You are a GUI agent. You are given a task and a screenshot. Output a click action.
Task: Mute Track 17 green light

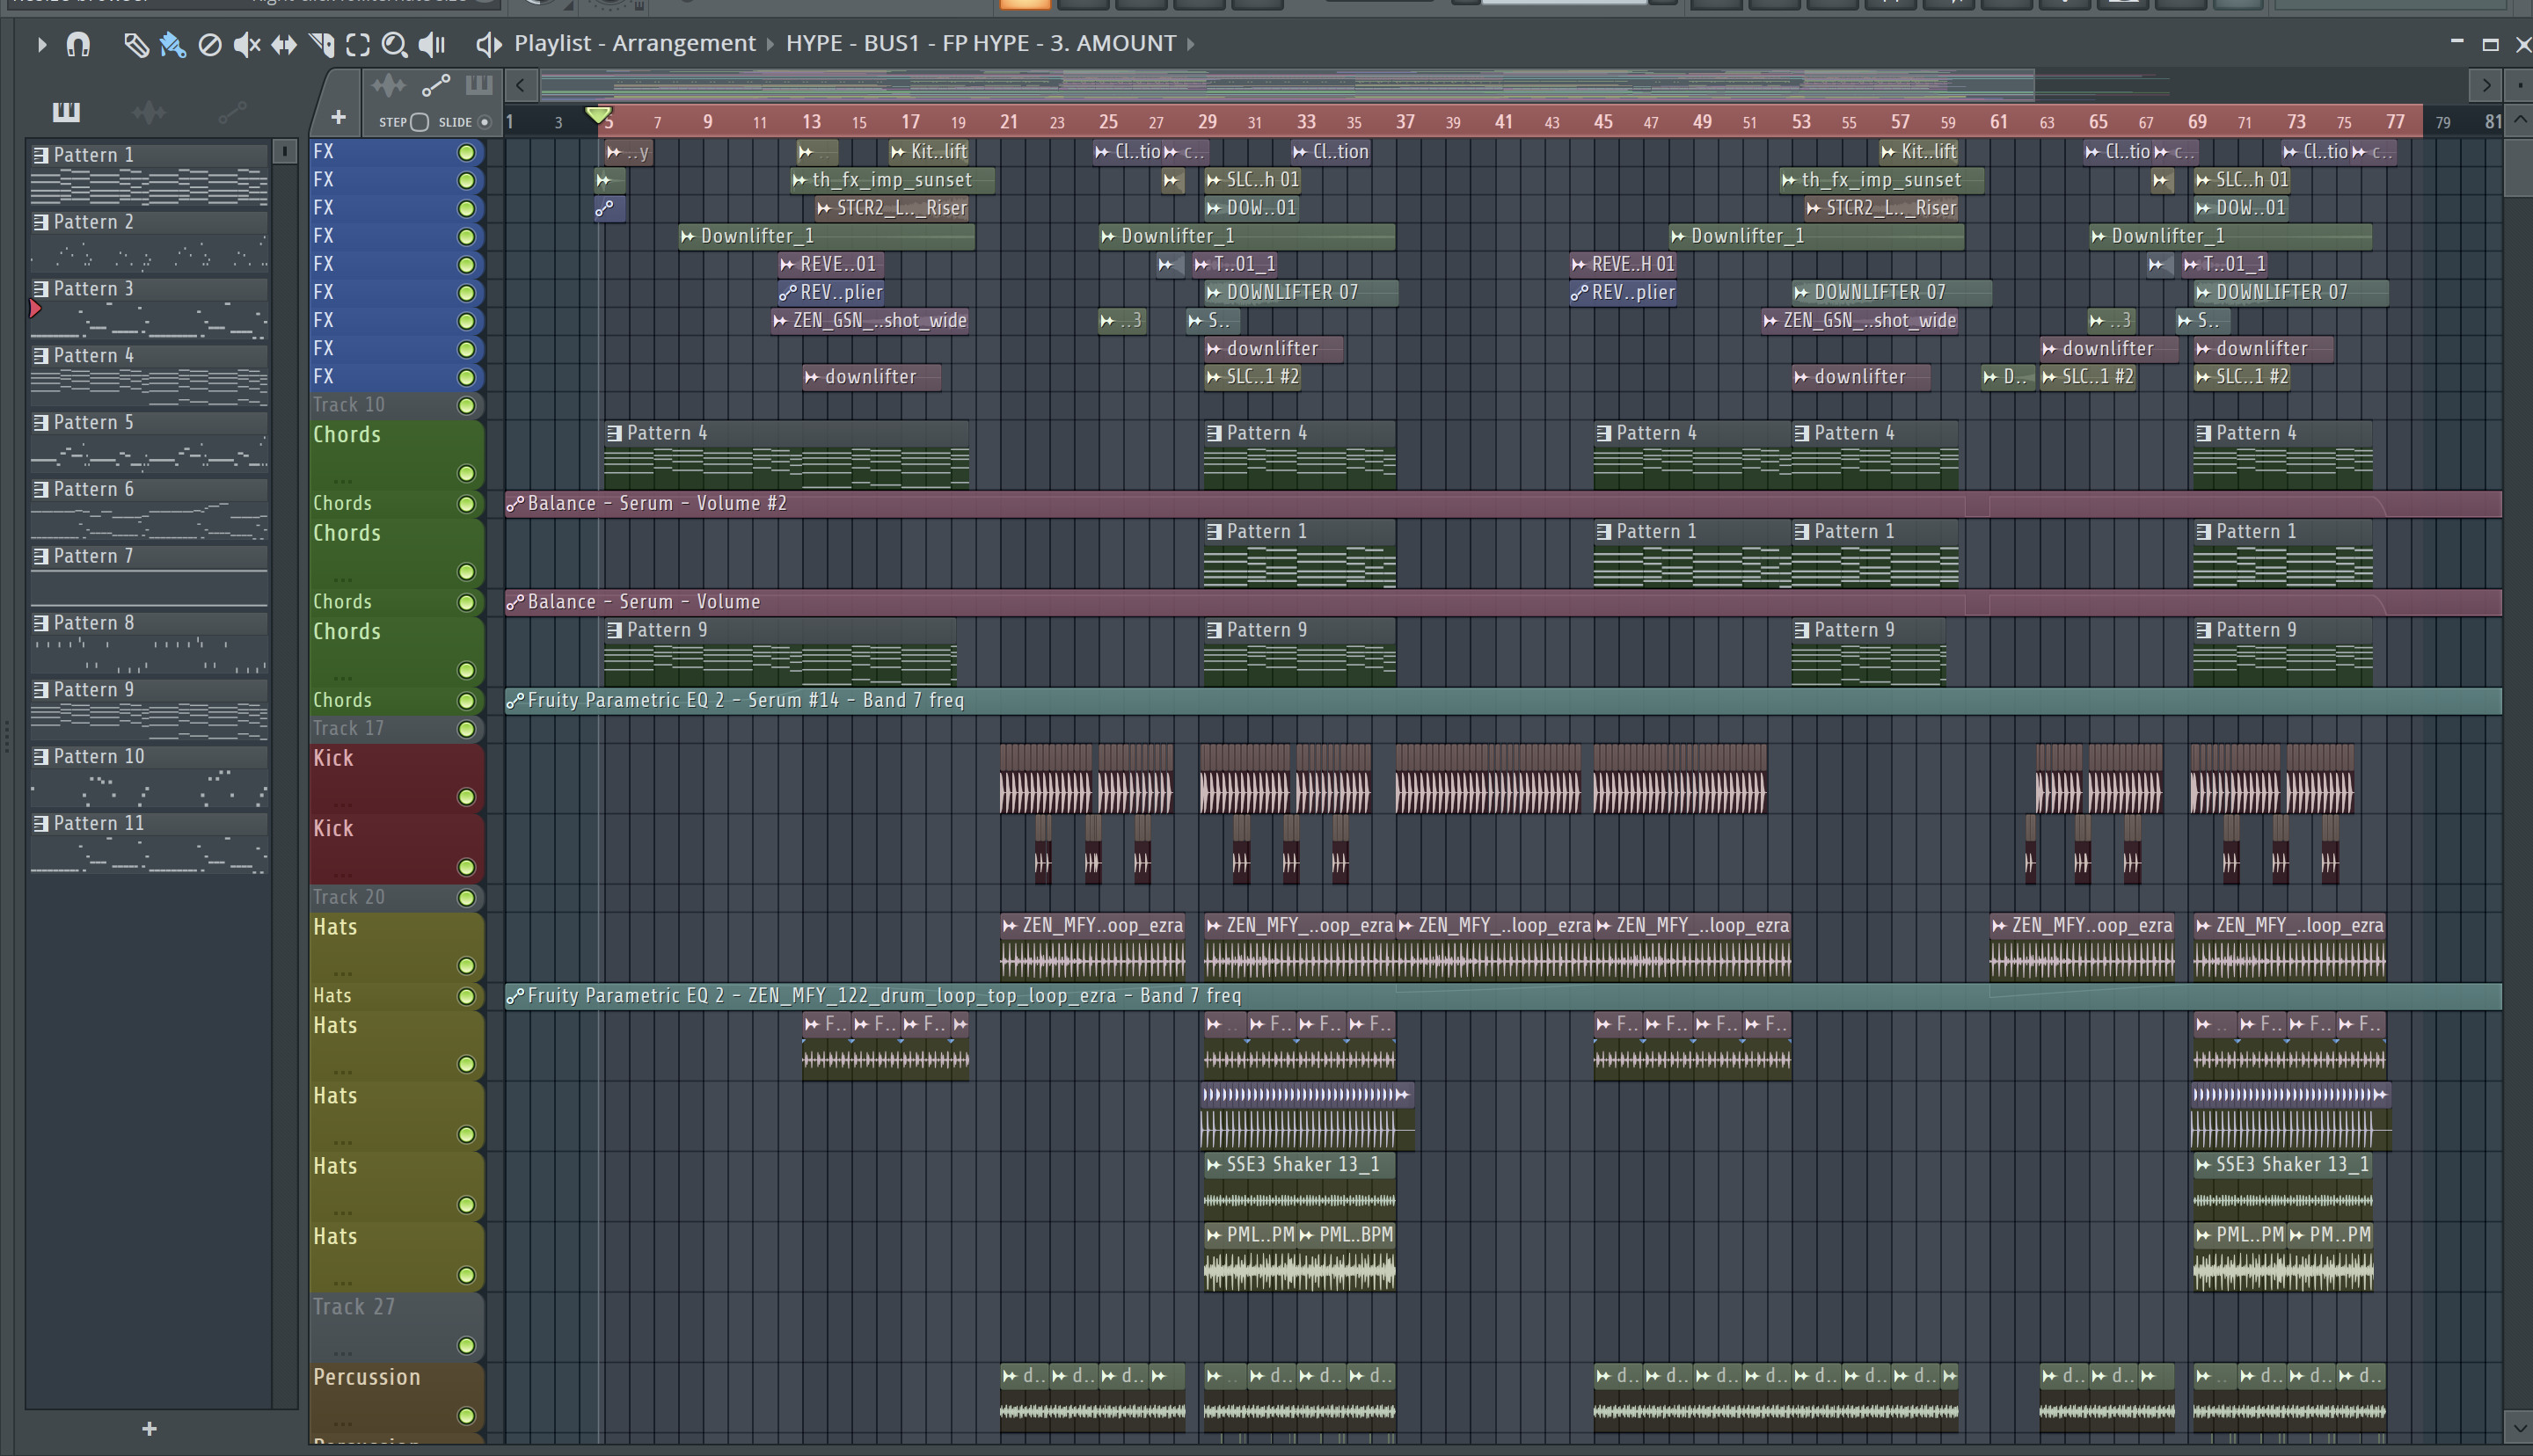466,729
